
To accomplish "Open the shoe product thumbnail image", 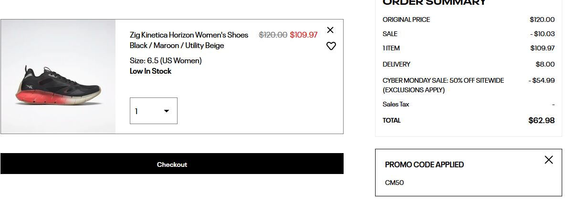I will [x=58, y=77].
